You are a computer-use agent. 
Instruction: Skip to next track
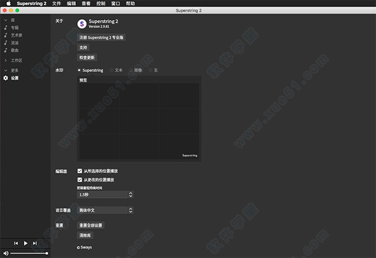click(x=35, y=244)
